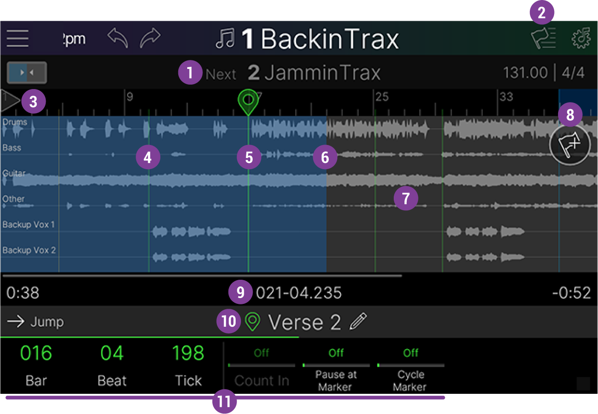This screenshot has width=598, height=414.
Task: Click the green Verse 2 timeline pin
Action: click(x=248, y=101)
